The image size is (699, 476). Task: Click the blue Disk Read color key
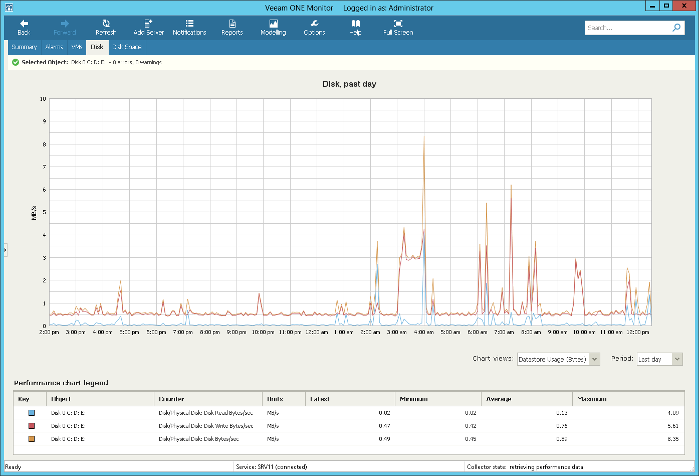pyautogui.click(x=32, y=413)
